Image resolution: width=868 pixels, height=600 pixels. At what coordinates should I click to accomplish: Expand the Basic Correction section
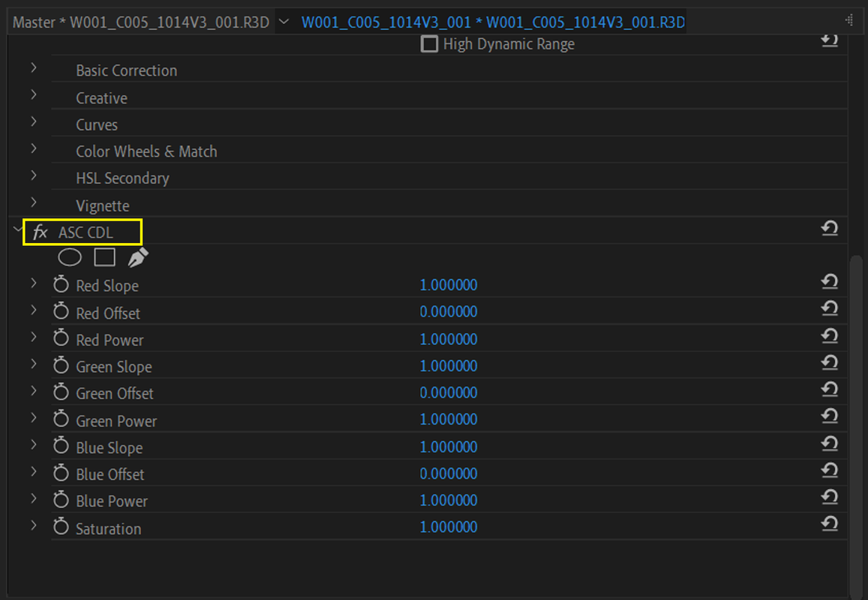click(34, 67)
